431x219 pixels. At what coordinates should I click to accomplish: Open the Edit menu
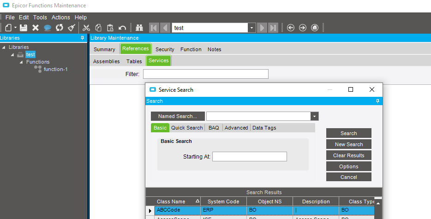(24, 18)
